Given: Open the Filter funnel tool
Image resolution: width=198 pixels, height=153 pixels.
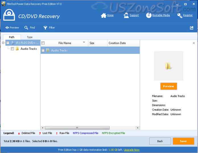Looking at the screenshot, I should 45,28.
